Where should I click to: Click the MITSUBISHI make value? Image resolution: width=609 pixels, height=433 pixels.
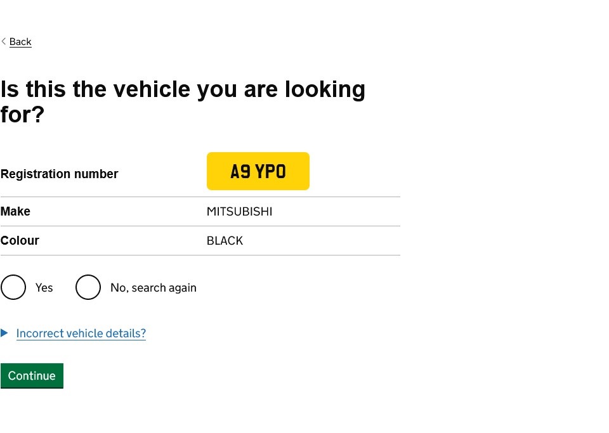(239, 212)
